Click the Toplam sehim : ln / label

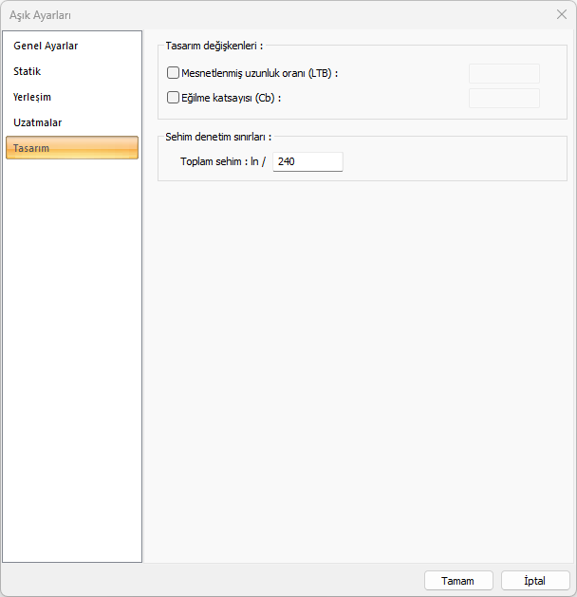[223, 161]
